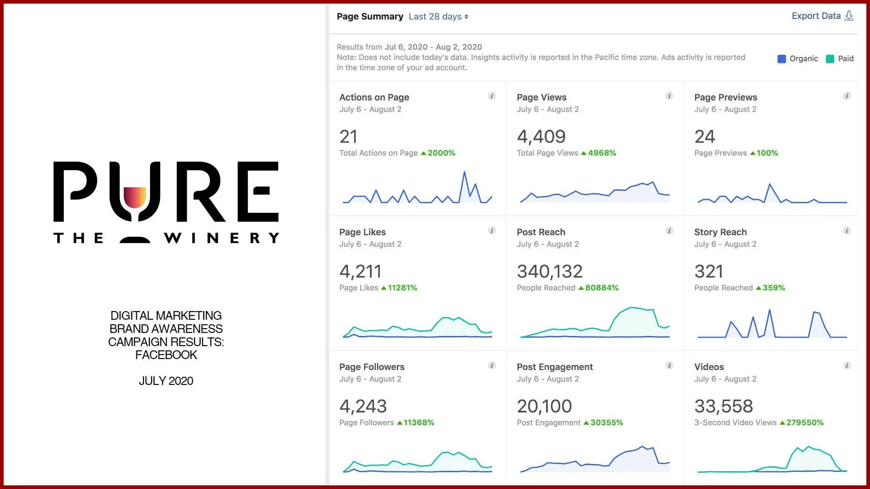Click the Pure The Winery logo
This screenshot has width=870, height=489.
coord(166,202)
